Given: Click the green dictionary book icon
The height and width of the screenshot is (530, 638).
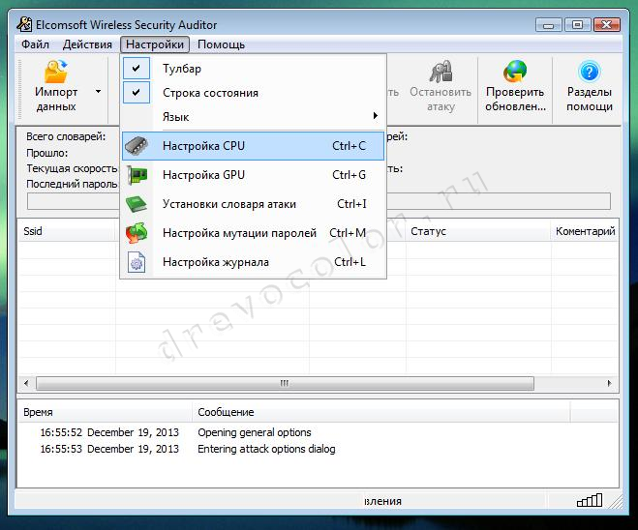Looking at the screenshot, I should (x=137, y=204).
